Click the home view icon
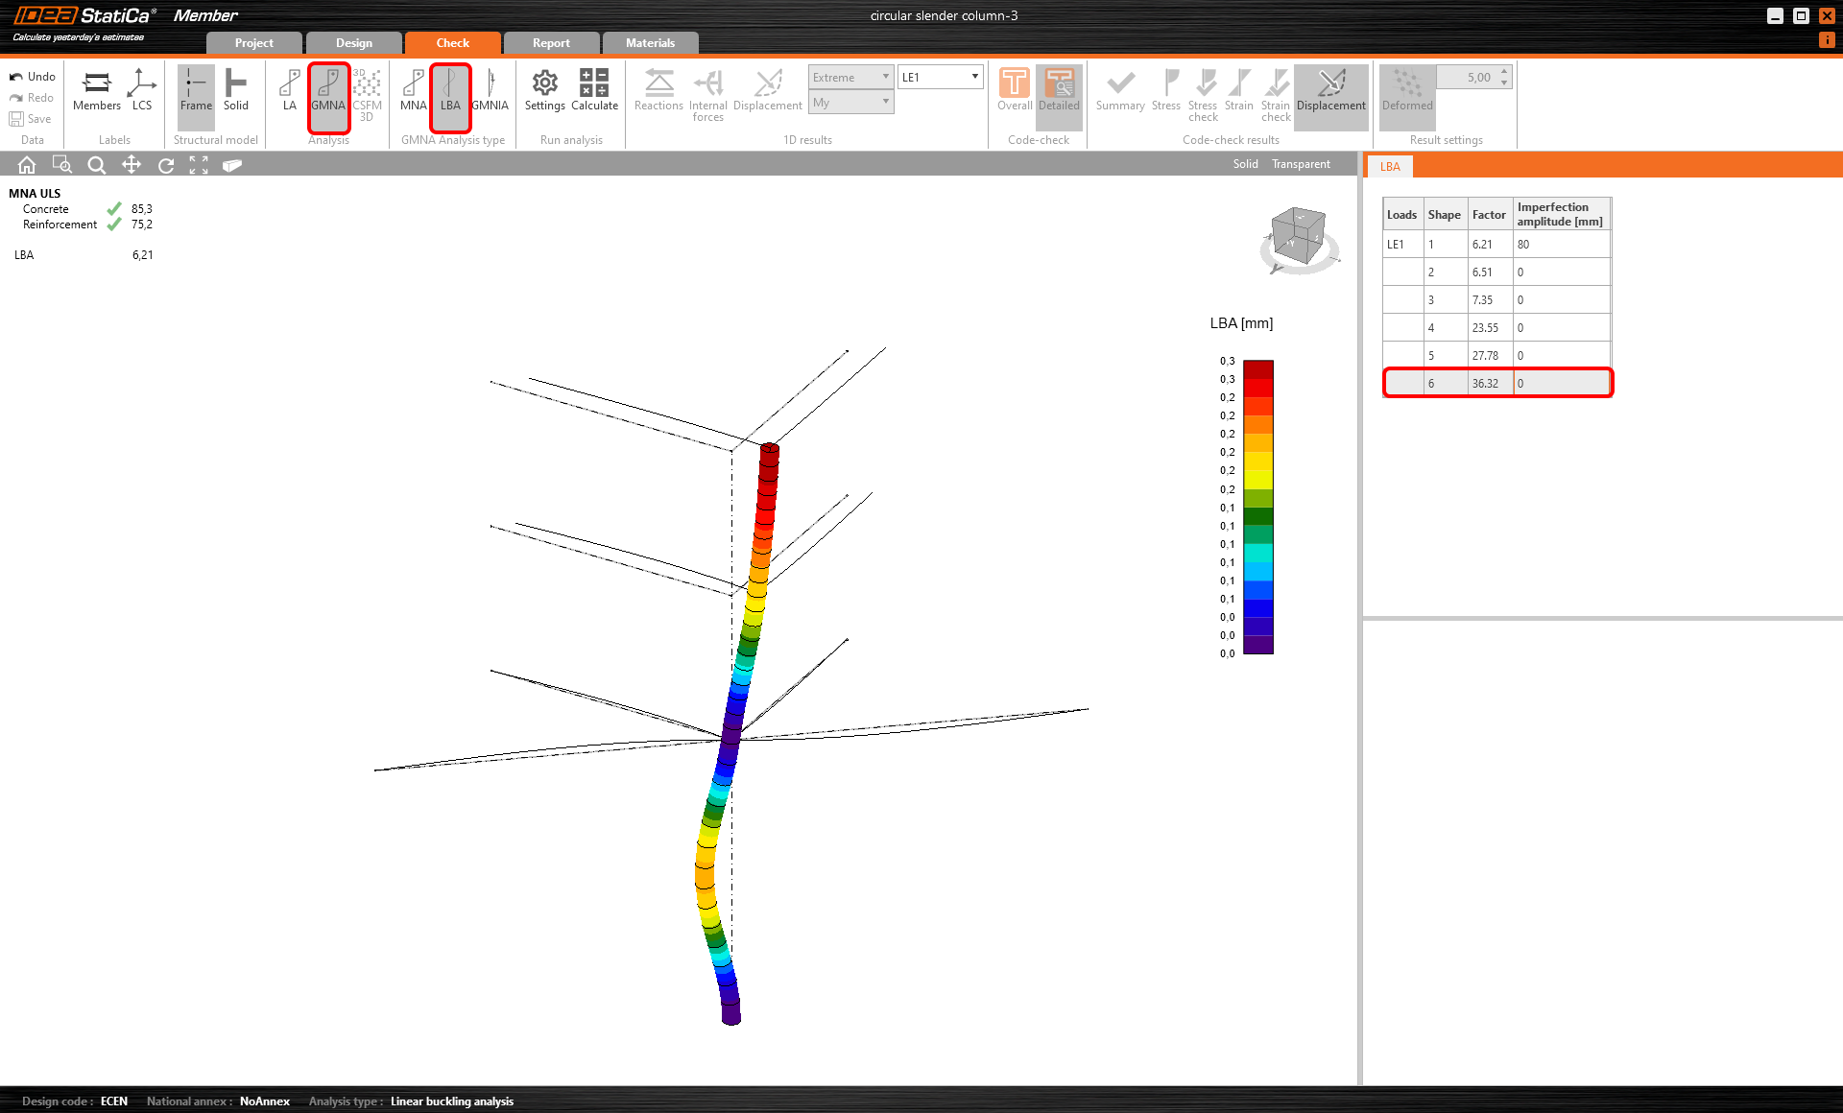The width and height of the screenshot is (1843, 1113). click(x=27, y=165)
